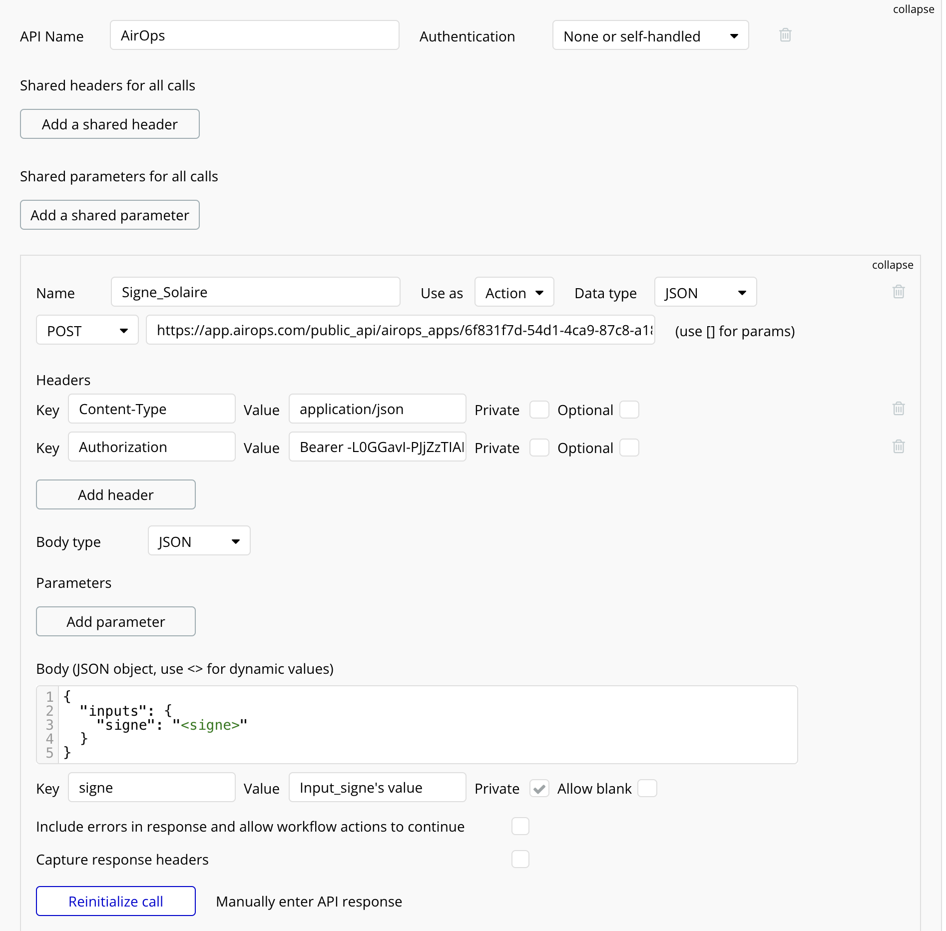Delete the Content-Type header row
946x931 pixels.
pos(898,409)
